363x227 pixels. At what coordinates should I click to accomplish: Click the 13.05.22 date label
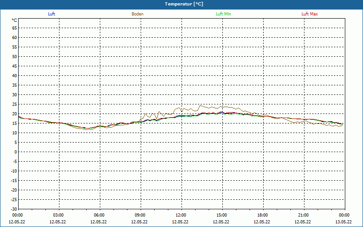click(343, 222)
